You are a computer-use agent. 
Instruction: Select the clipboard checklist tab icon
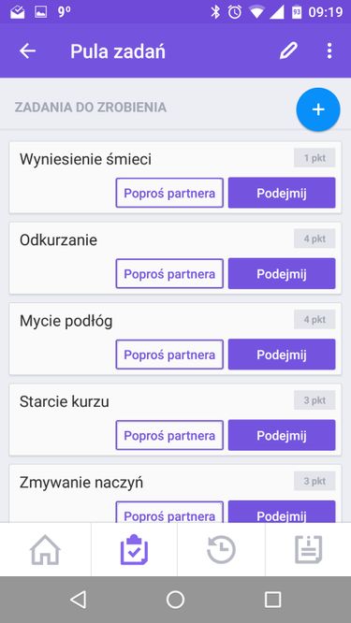coord(135,550)
